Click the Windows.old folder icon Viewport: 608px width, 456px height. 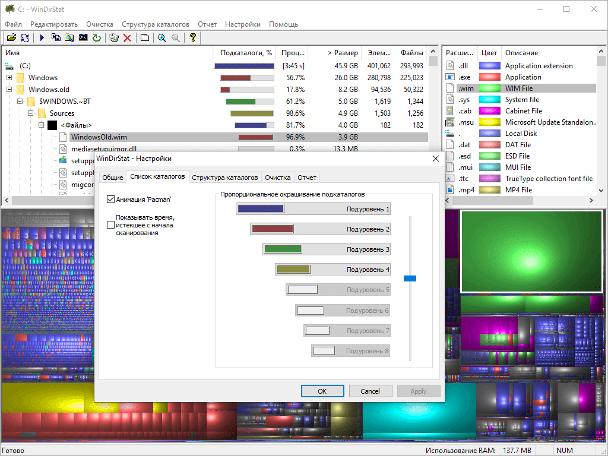[x=21, y=90]
